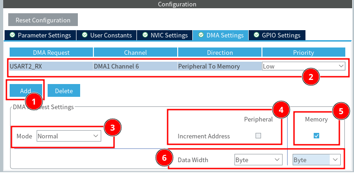Click the green check icon on Parameter Settings
The image size is (354, 174).
12,35
